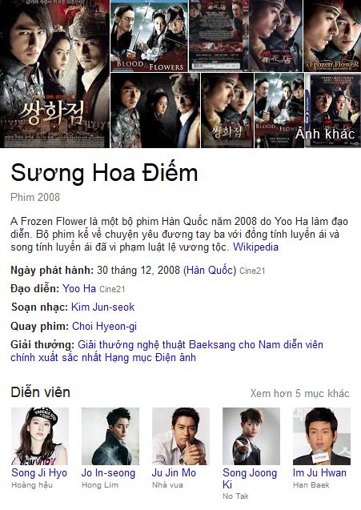This screenshot has width=361, height=510.
Task: Click Song Joong Ki's photo
Action: (251, 436)
